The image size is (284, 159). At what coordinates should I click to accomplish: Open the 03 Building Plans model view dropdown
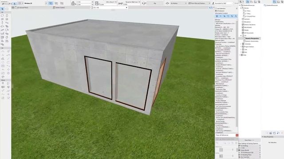click(249, 155)
